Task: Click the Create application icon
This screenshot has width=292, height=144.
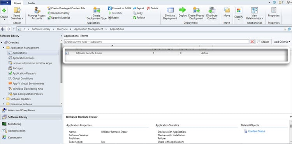Action: 4,10
